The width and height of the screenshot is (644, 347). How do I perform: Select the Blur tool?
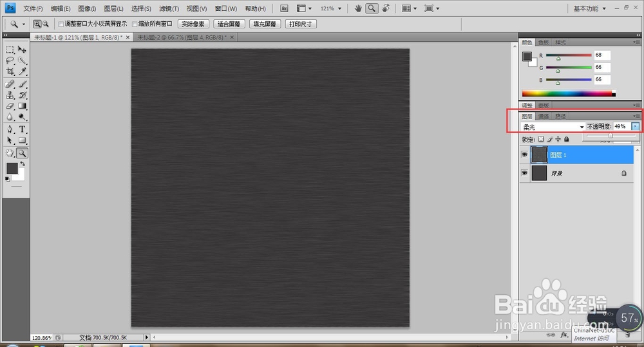[10, 117]
